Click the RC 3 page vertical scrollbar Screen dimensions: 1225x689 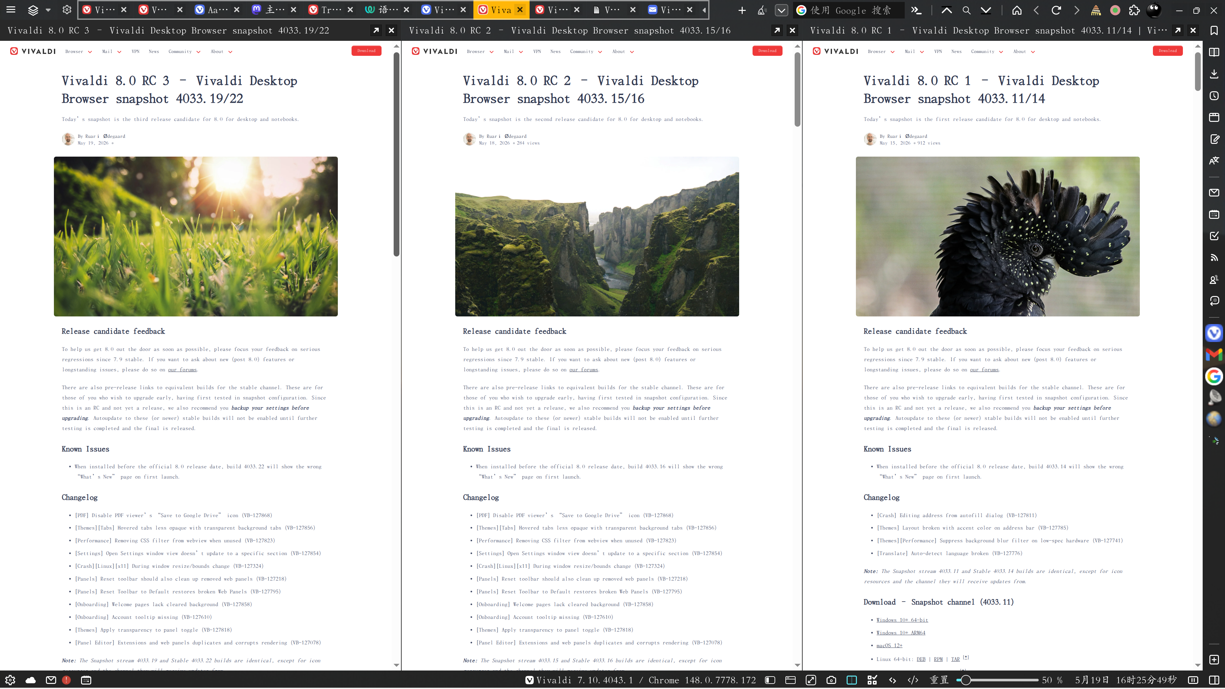[x=396, y=154]
